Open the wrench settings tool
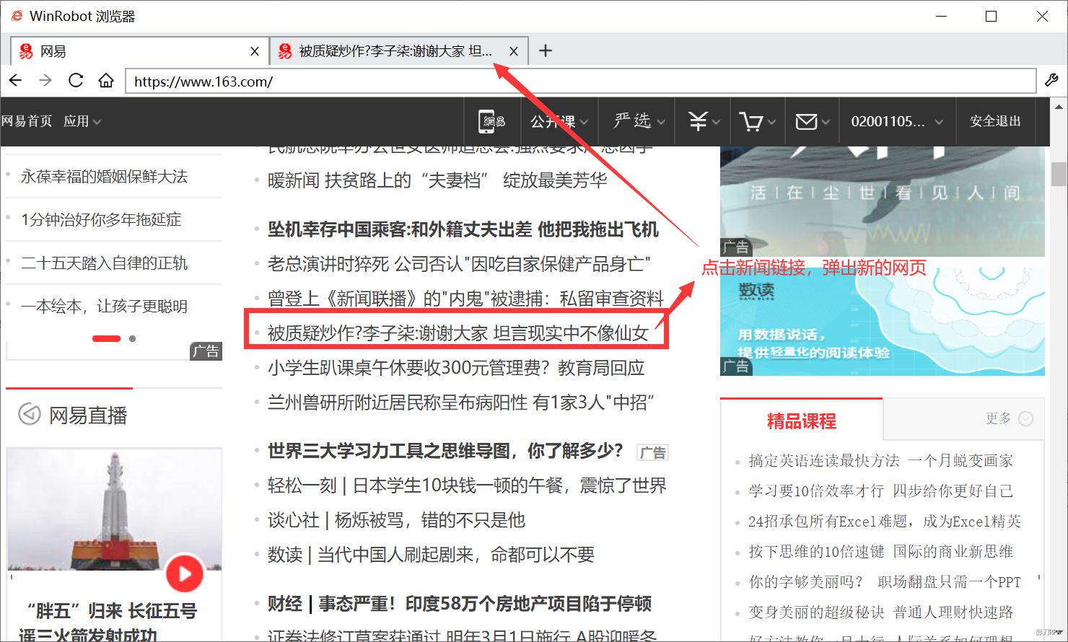 (x=1051, y=80)
